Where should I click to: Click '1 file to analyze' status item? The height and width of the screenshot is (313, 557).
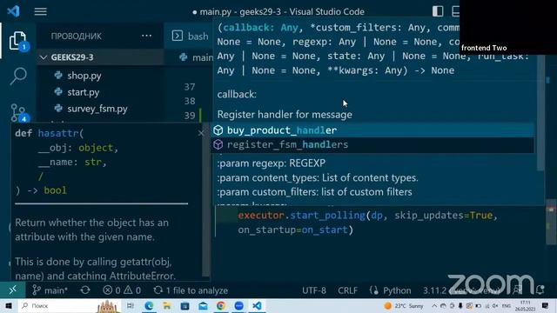tap(191, 290)
